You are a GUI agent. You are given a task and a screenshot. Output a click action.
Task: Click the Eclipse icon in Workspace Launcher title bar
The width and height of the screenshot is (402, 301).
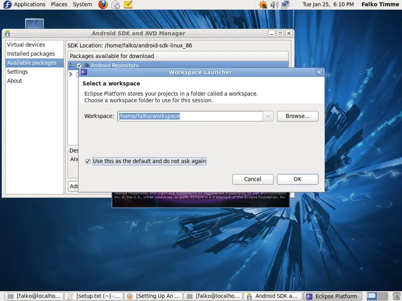point(84,72)
